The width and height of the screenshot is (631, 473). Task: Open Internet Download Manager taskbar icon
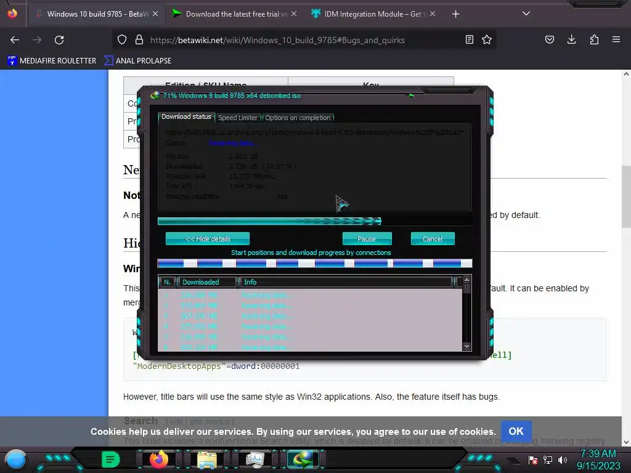pos(303,459)
